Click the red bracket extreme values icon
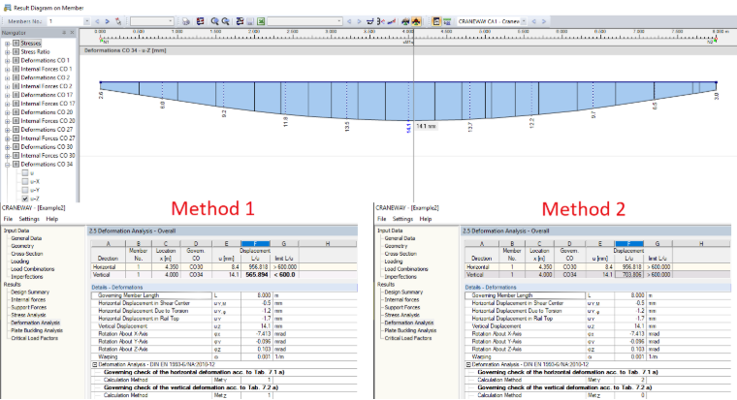 [x=381, y=21]
